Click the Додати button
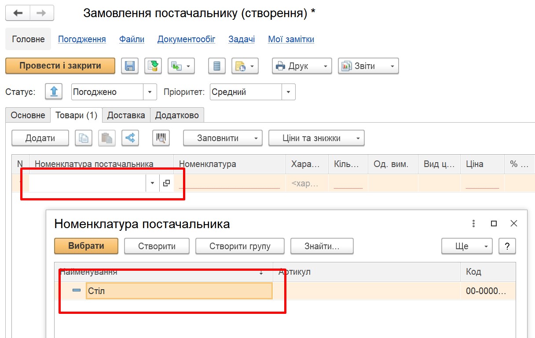Screen dimensions: 535x338 pos(40,138)
